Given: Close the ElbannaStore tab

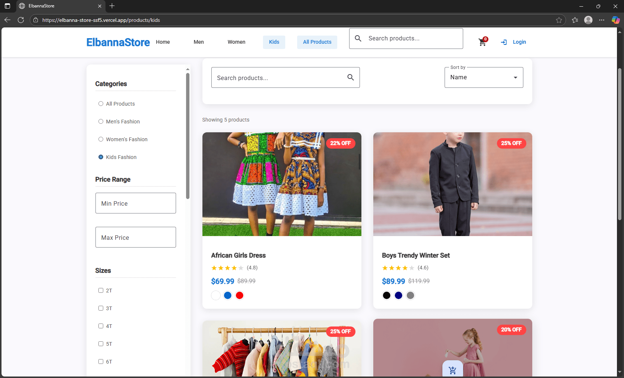Looking at the screenshot, I should coord(100,6).
